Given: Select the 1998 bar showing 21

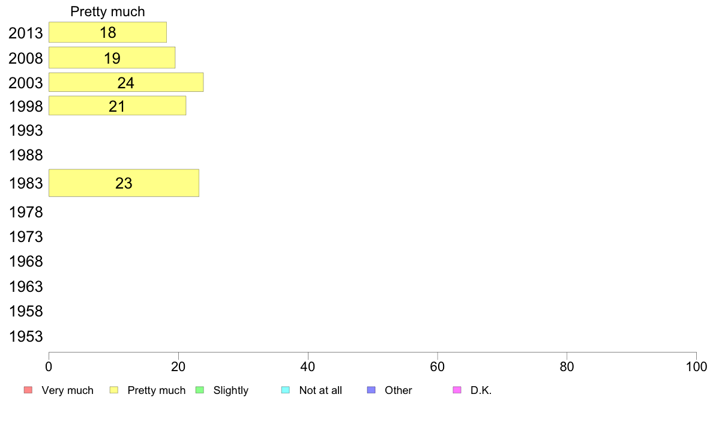Looking at the screenshot, I should pos(117,106).
